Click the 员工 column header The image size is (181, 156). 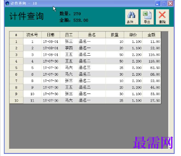pyautogui.click(x=69, y=35)
